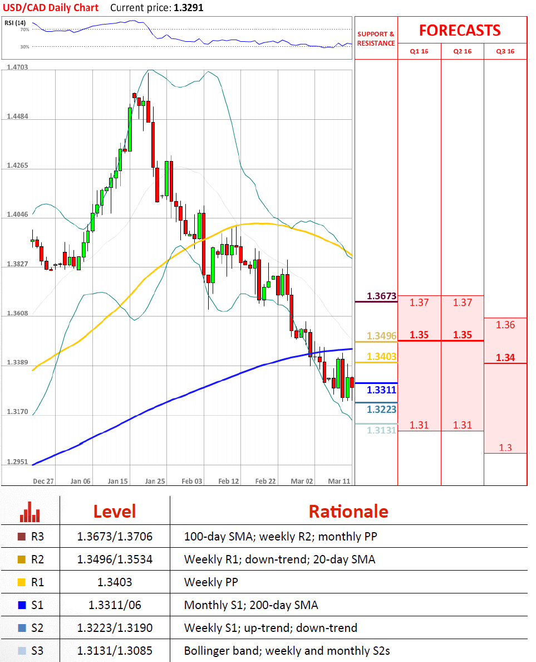
Task: Select the blue S1 color swatch
Action: (22, 605)
